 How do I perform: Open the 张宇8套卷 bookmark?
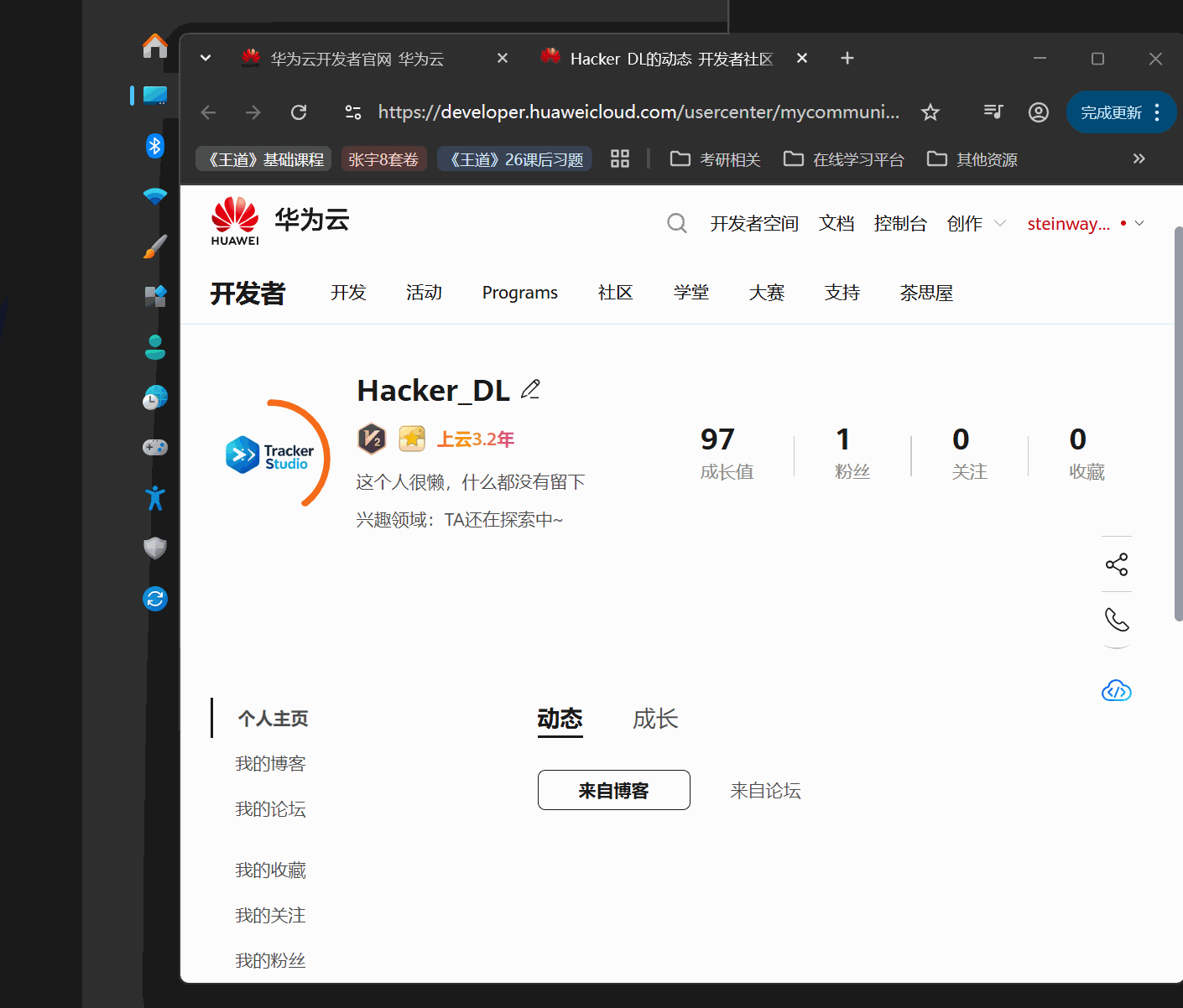383,159
